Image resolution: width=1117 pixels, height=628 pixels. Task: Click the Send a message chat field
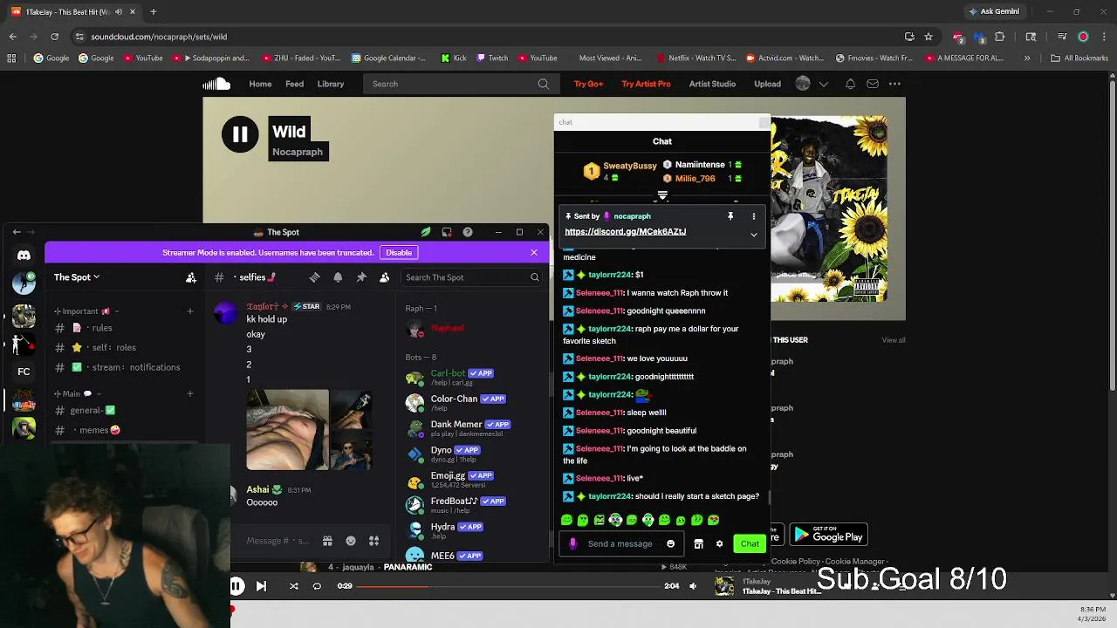coord(620,543)
